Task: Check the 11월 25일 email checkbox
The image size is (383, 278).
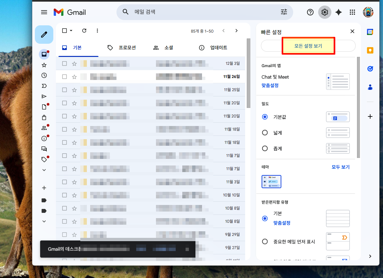Action: coord(64,90)
